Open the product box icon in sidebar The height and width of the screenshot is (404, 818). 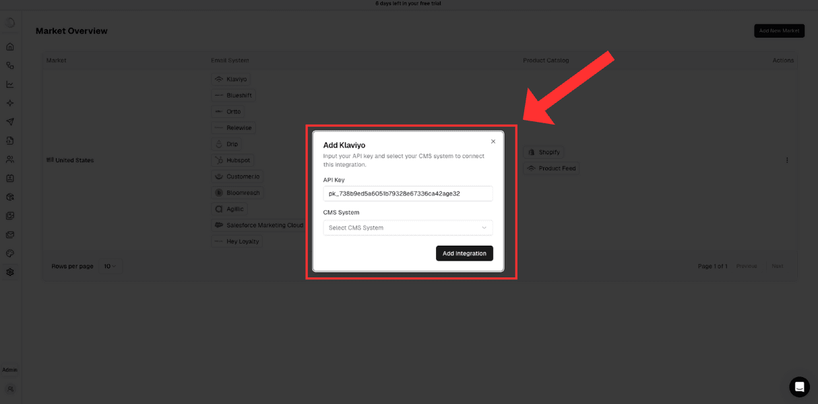(x=10, y=197)
